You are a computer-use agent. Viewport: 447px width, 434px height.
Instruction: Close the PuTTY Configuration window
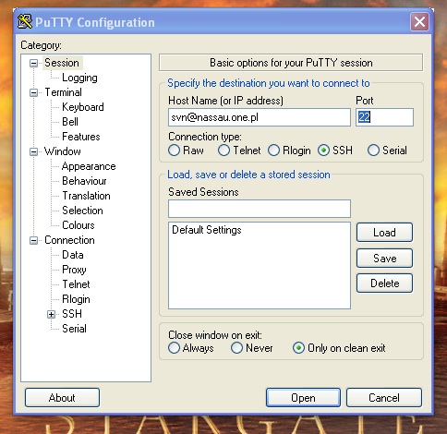(x=419, y=22)
